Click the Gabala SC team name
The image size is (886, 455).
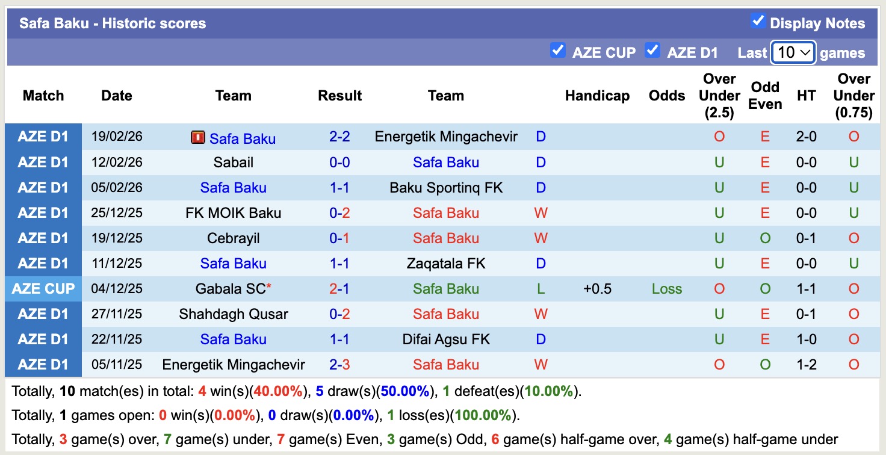[231, 288]
